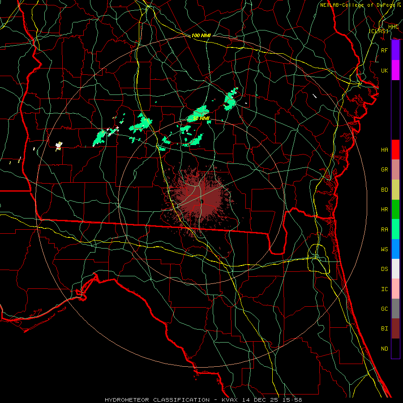The height and width of the screenshot is (403, 403).
Task: Click the 50 NMI range ring label
Action: point(201,118)
